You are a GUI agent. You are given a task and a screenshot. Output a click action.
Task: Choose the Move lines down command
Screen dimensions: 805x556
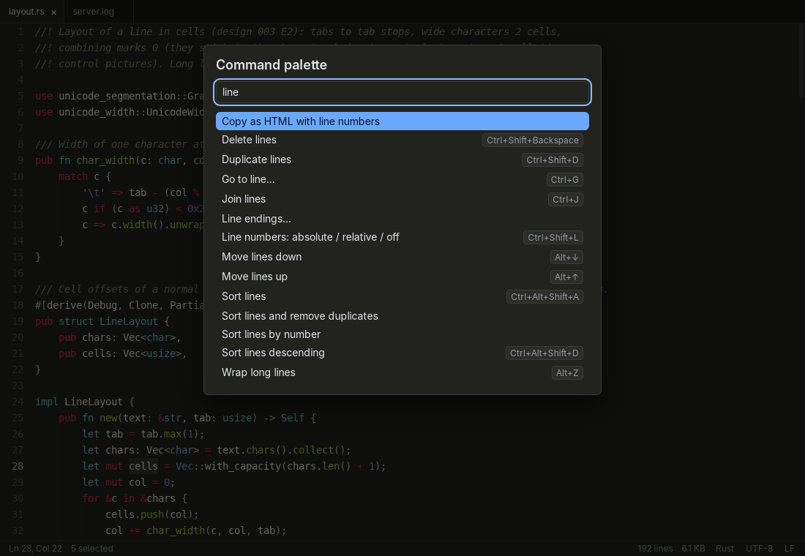402,257
